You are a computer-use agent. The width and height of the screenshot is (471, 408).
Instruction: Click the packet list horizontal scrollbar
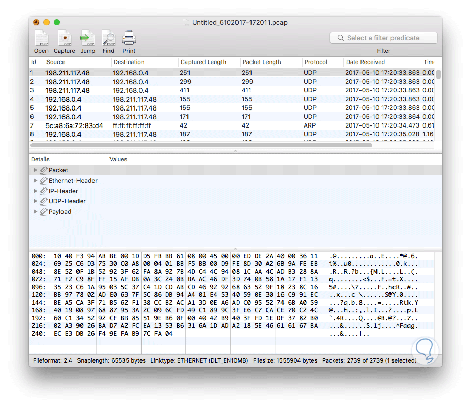(x=201, y=145)
